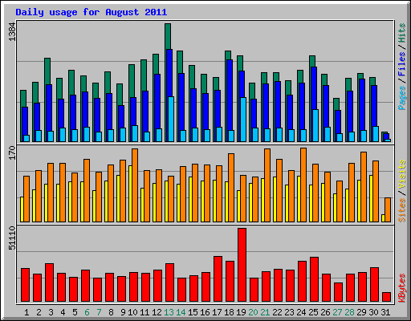This screenshot has width=411, height=321.
Task: Click day label 22 on the x-axis
Action: pos(277,312)
